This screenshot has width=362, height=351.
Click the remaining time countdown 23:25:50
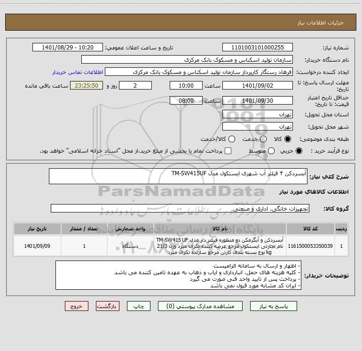[x=87, y=85]
